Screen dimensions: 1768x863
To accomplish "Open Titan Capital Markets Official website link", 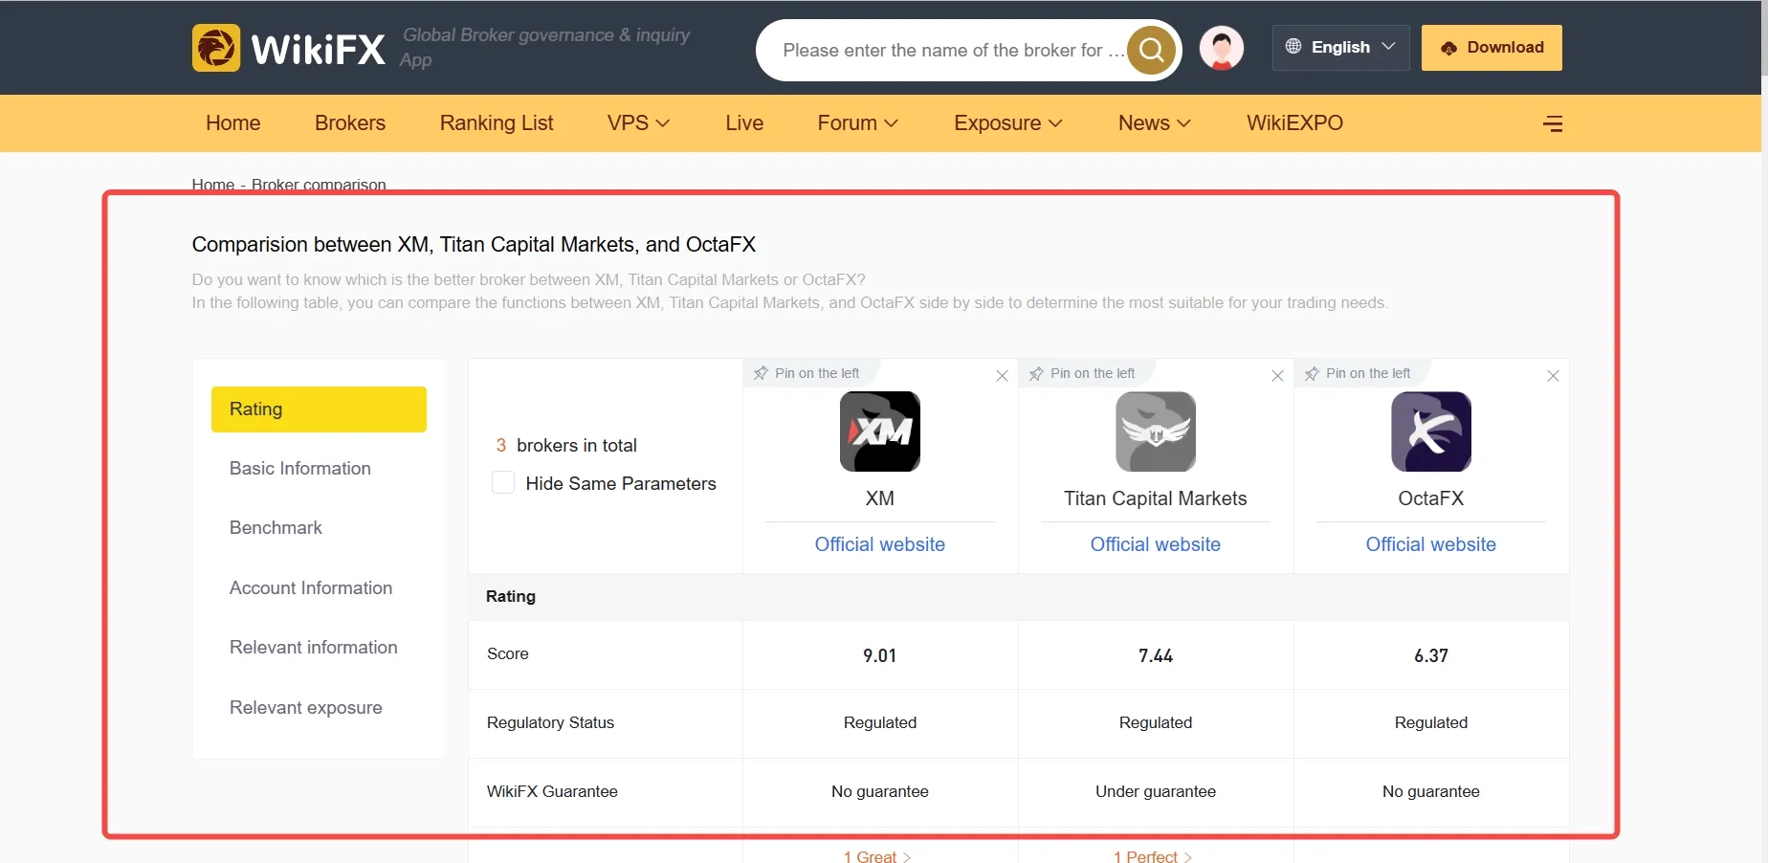I will pyautogui.click(x=1156, y=544).
